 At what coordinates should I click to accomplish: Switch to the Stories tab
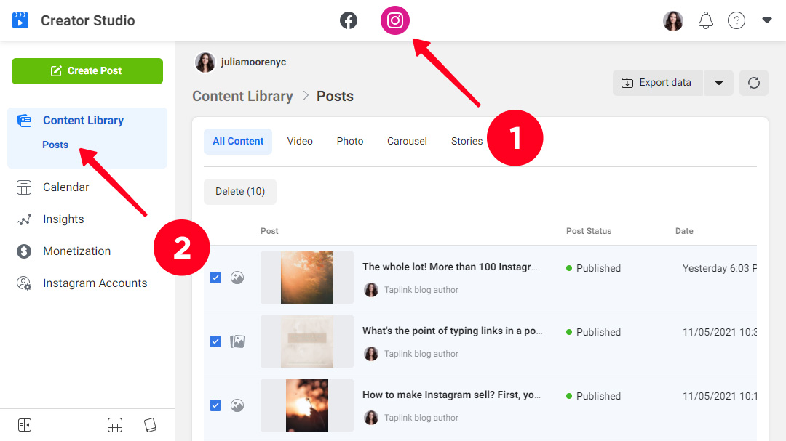(467, 142)
